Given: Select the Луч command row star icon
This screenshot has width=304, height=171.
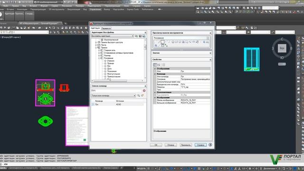Looking at the screenshot, I should (105, 66).
